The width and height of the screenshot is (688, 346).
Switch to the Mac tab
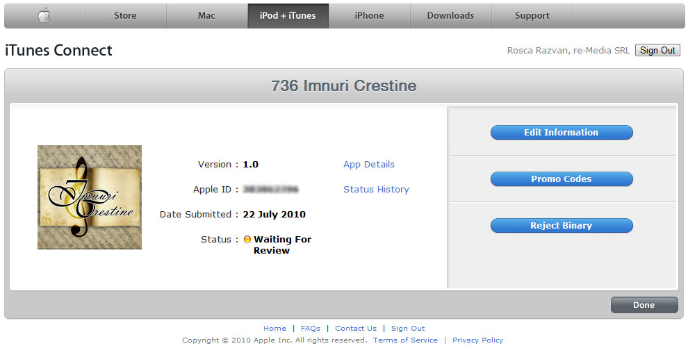[x=206, y=16]
